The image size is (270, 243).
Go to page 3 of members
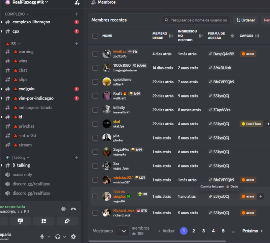(204, 231)
